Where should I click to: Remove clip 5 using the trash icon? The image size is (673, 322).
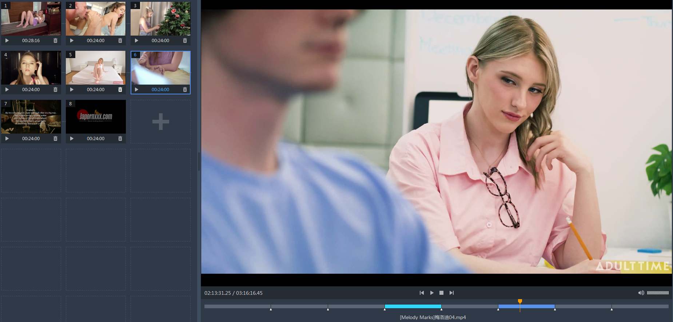pyautogui.click(x=120, y=90)
